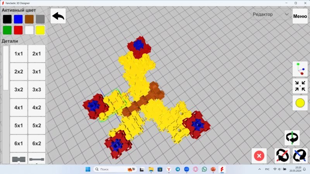Open Telegram from the taskbar
Image resolution: width=310 pixels, height=174 pixels.
(x=178, y=169)
